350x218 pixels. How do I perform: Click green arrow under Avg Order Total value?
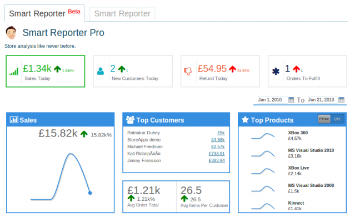click(131, 198)
